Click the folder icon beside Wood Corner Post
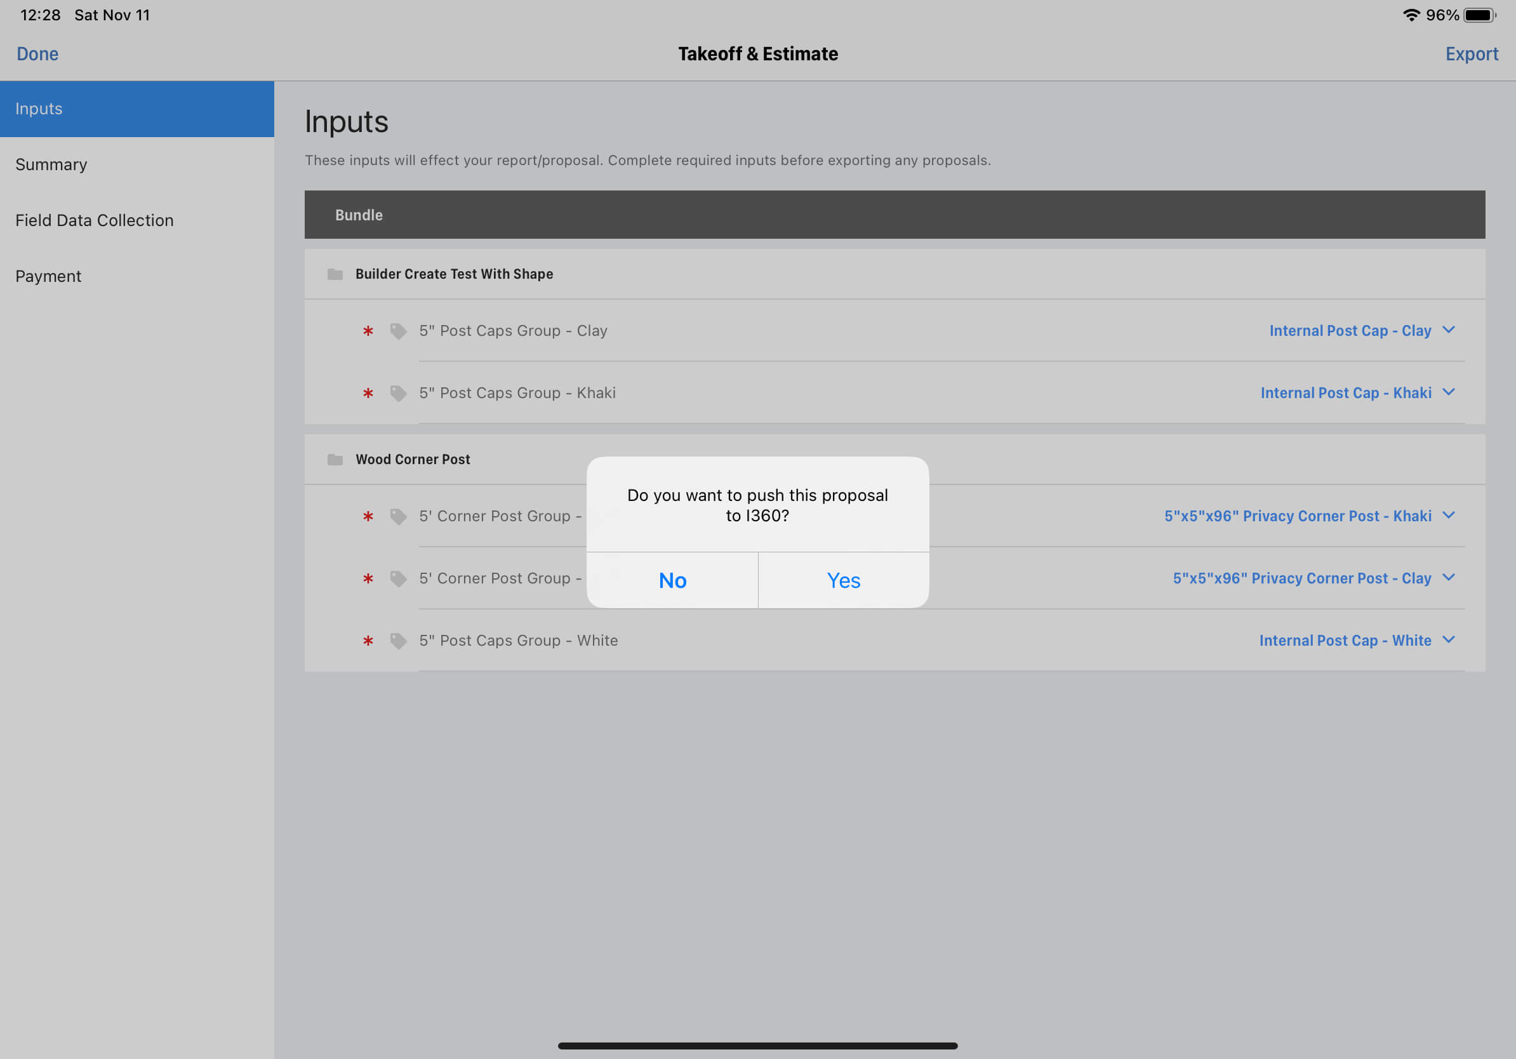The height and width of the screenshot is (1059, 1516). (x=335, y=460)
